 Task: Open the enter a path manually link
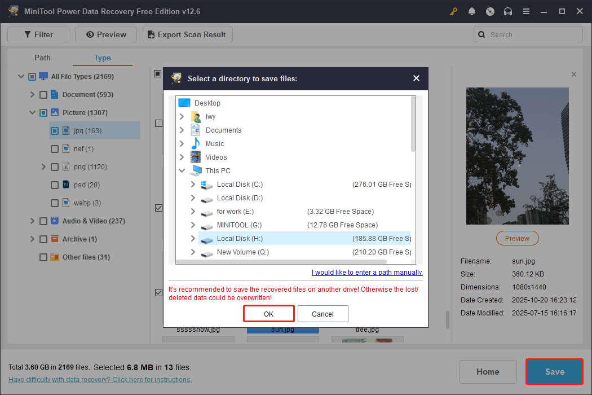click(x=367, y=272)
